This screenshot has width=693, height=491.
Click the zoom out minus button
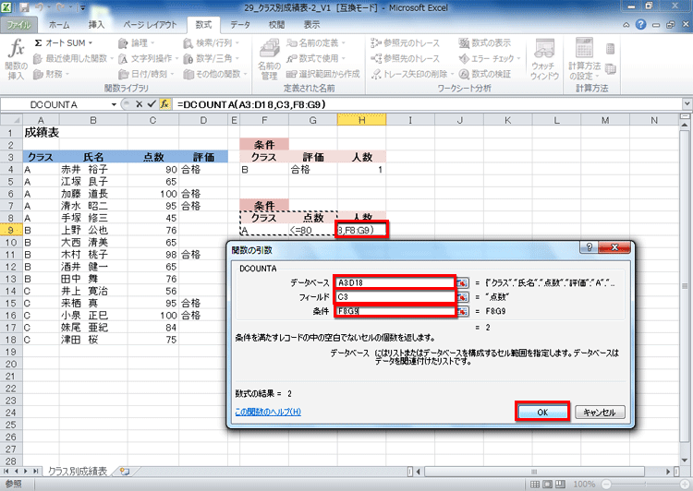607,485
